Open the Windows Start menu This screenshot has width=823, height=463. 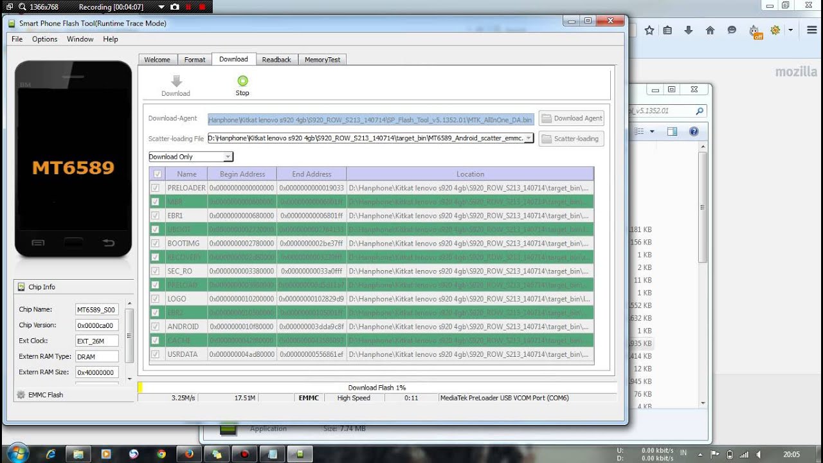[x=17, y=453]
